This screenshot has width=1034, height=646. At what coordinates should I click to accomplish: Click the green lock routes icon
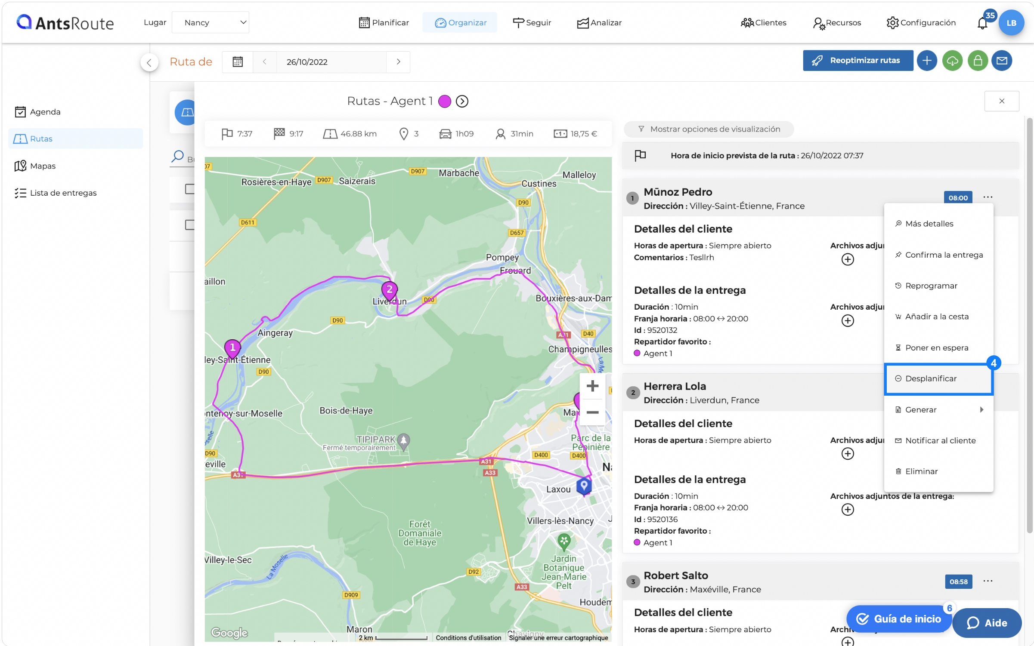[x=977, y=61]
